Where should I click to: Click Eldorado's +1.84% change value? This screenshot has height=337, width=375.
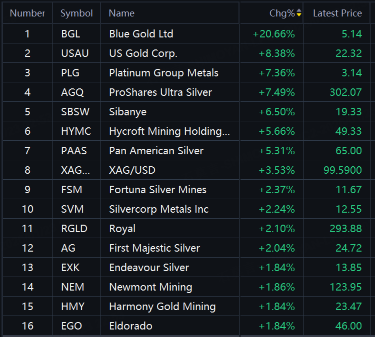276,326
